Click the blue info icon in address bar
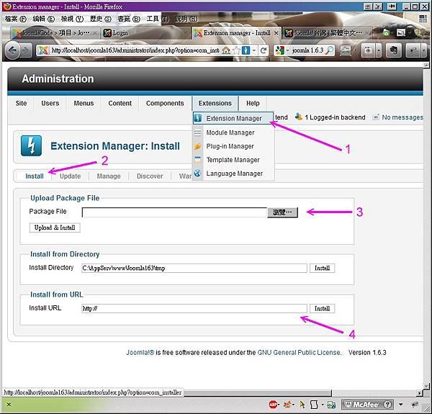432x414 pixels. tap(246, 50)
